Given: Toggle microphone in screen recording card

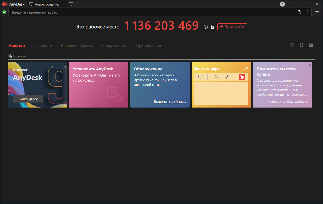Looking at the screenshot, I should 227,77.
